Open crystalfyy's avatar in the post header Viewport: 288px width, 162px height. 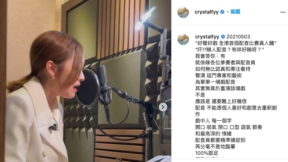183,12
